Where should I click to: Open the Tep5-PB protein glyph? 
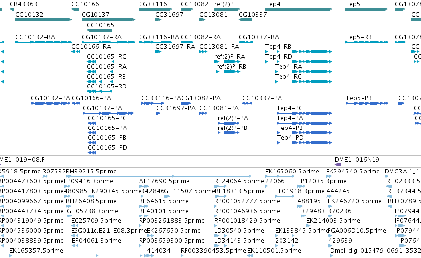(367, 103)
